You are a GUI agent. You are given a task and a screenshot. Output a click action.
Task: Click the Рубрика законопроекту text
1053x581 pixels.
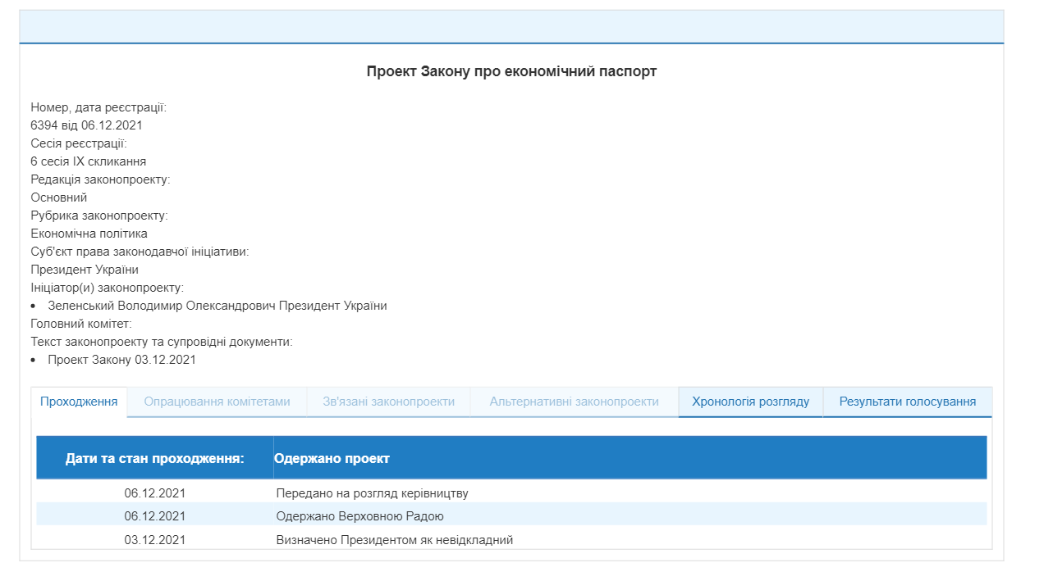pos(98,215)
